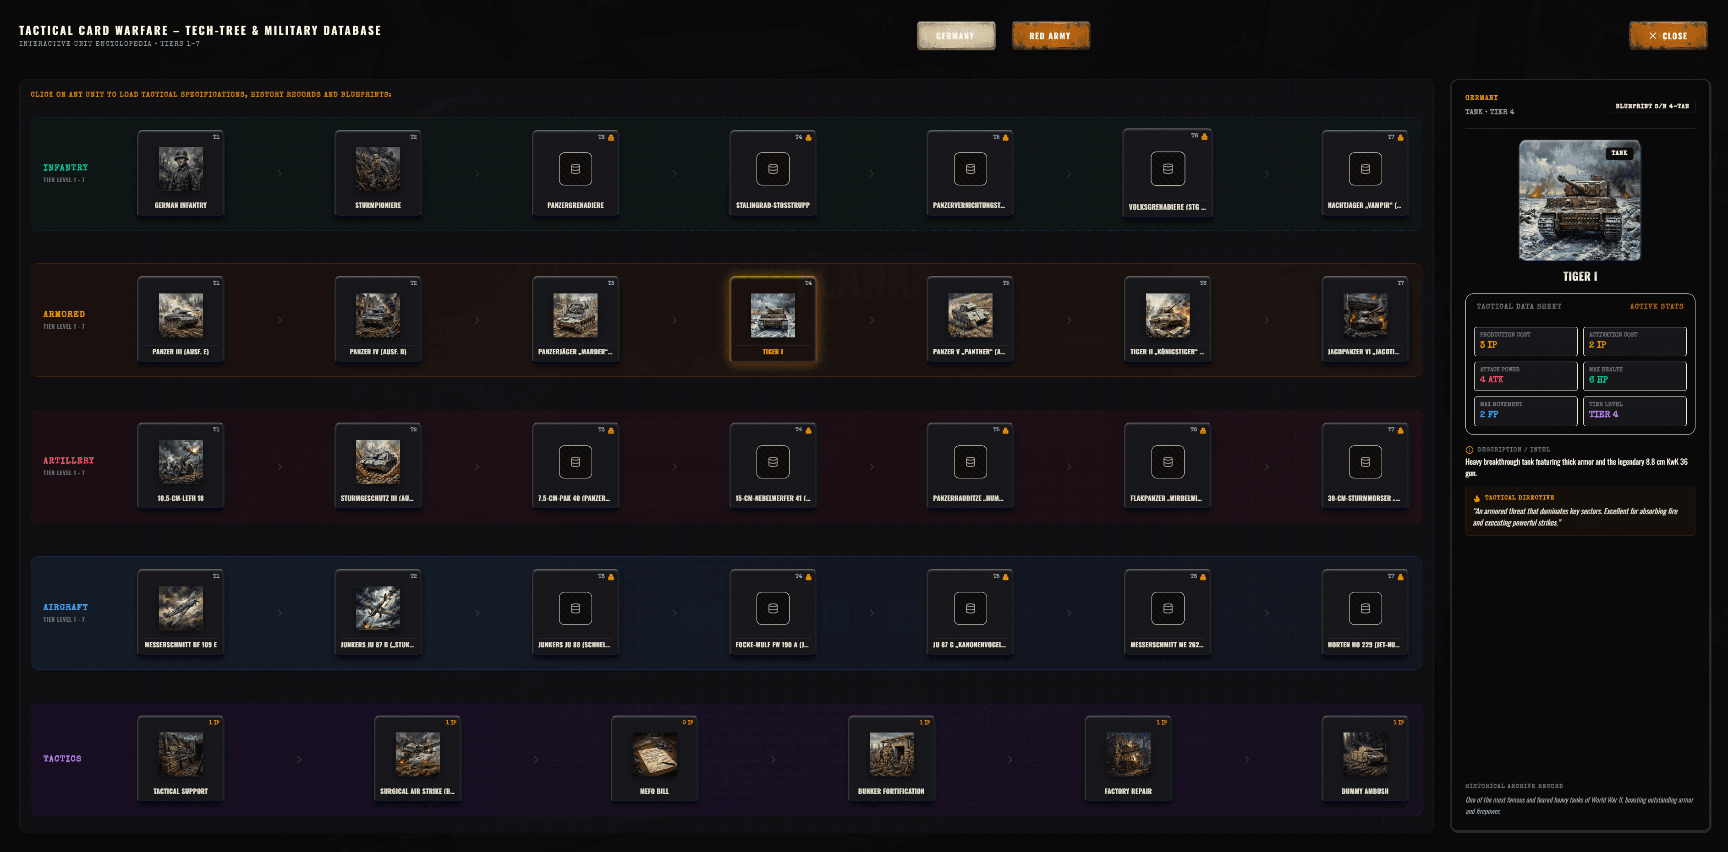This screenshot has height=852, width=1728.
Task: Click locked Ju 87 G Kanonenvogel blueprint icon
Action: [970, 608]
